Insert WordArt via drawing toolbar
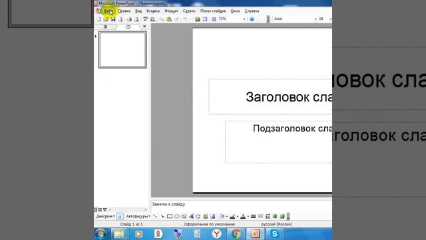426x240 pixels. (x=191, y=216)
